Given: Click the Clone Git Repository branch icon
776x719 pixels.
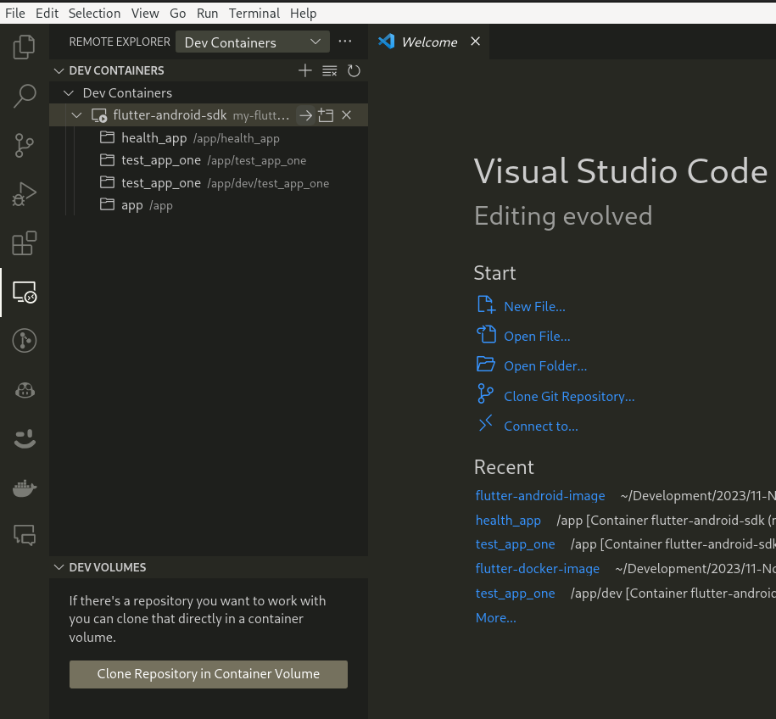Looking at the screenshot, I should pyautogui.click(x=485, y=394).
